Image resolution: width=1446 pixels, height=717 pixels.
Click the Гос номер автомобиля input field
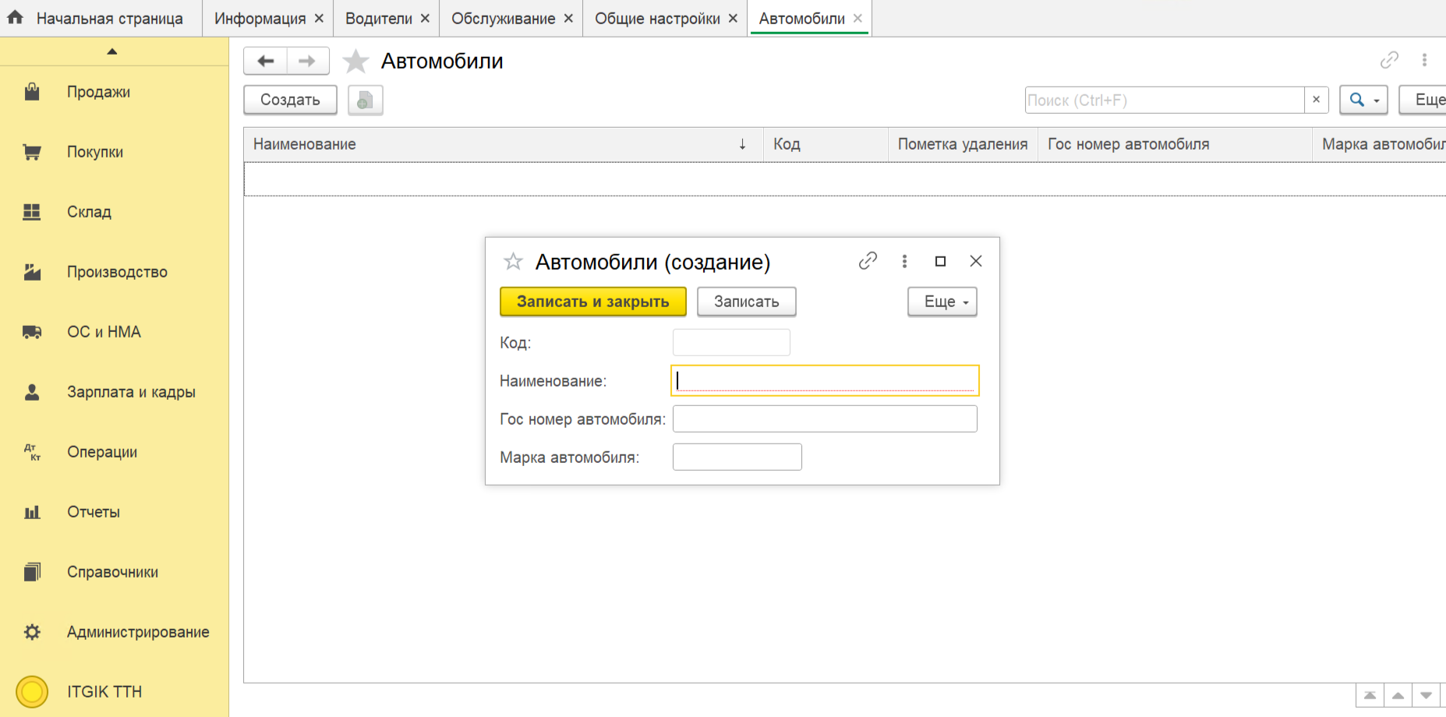(x=824, y=419)
